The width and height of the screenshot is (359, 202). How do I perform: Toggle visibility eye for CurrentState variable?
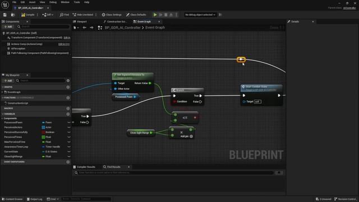point(68,151)
